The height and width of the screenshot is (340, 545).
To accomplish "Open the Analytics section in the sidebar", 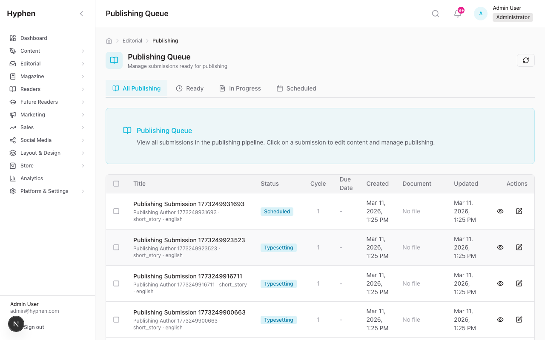I will pyautogui.click(x=32, y=178).
